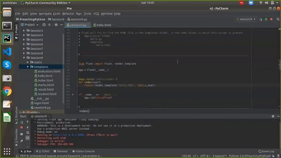Screen dimensions: 281x158
Task: Click the Python 3.6 interpreter status widget
Action: pyautogui.click(x=250, y=156)
